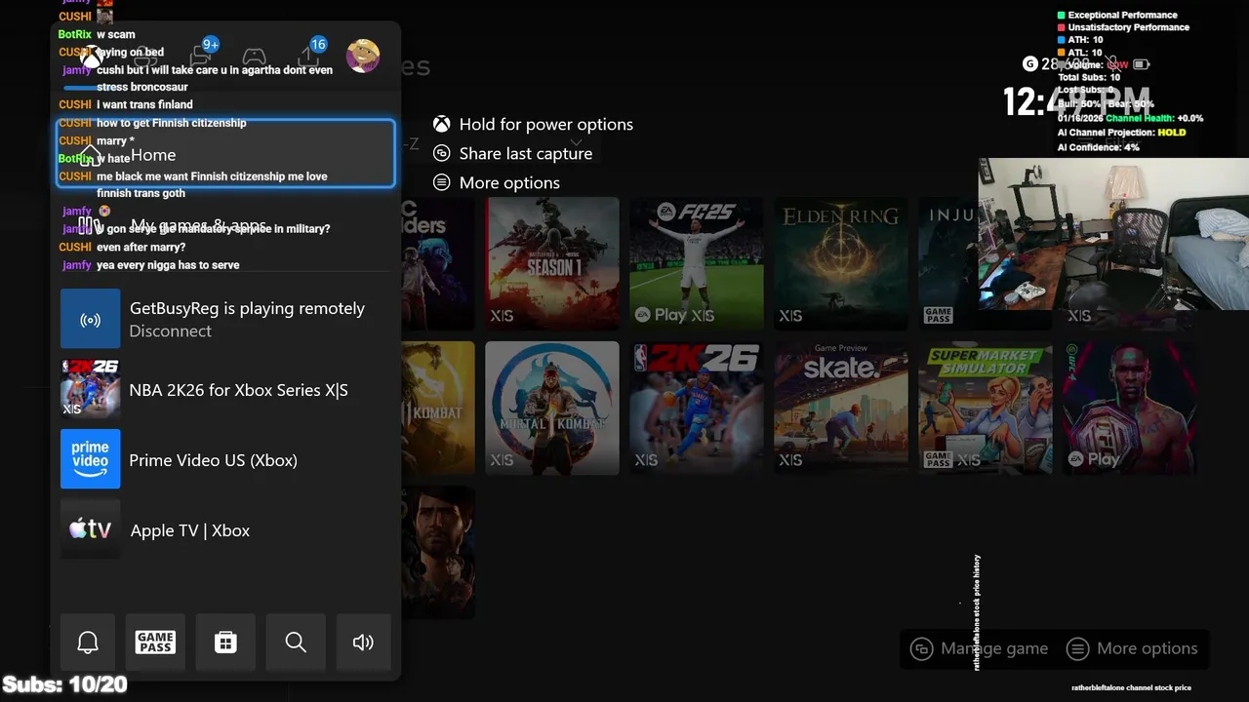Click the webcam overlay video
The width and height of the screenshot is (1249, 702).
(1113, 233)
